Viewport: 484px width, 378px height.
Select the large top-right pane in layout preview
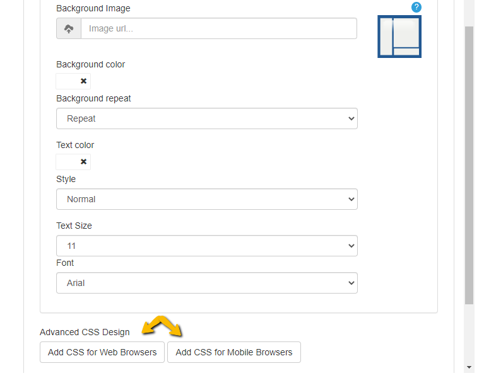[x=406, y=32]
